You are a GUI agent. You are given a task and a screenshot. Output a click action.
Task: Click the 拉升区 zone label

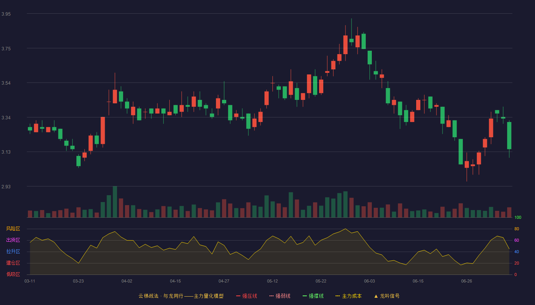coord(13,252)
